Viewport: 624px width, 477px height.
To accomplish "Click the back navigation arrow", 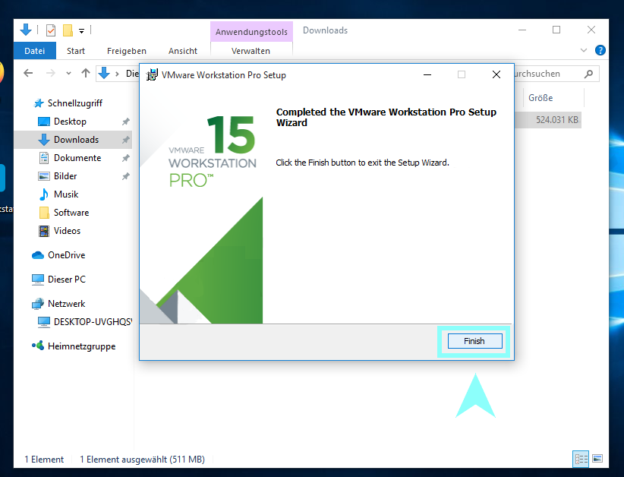I will (x=27, y=73).
